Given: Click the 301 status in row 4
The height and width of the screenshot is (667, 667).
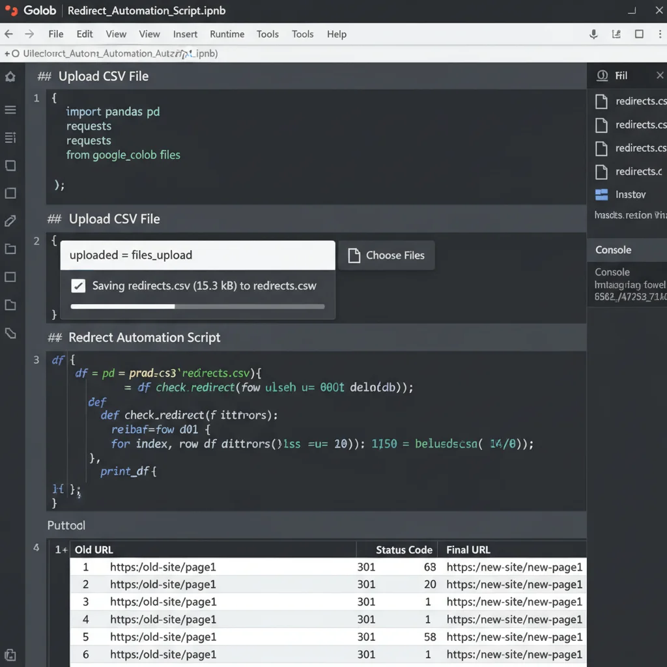Looking at the screenshot, I should [x=366, y=619].
